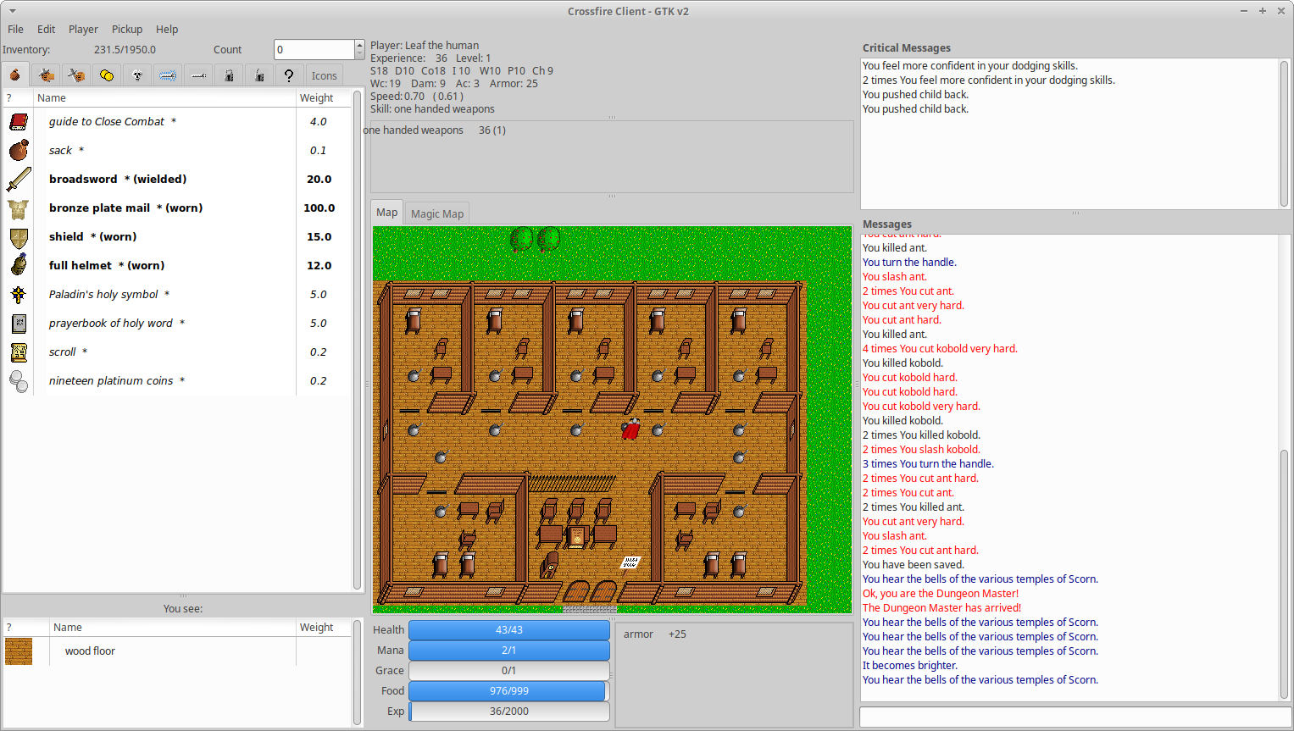Click the Food bar showing 976/999
Viewport: 1294px width, 731px height.
508,691
